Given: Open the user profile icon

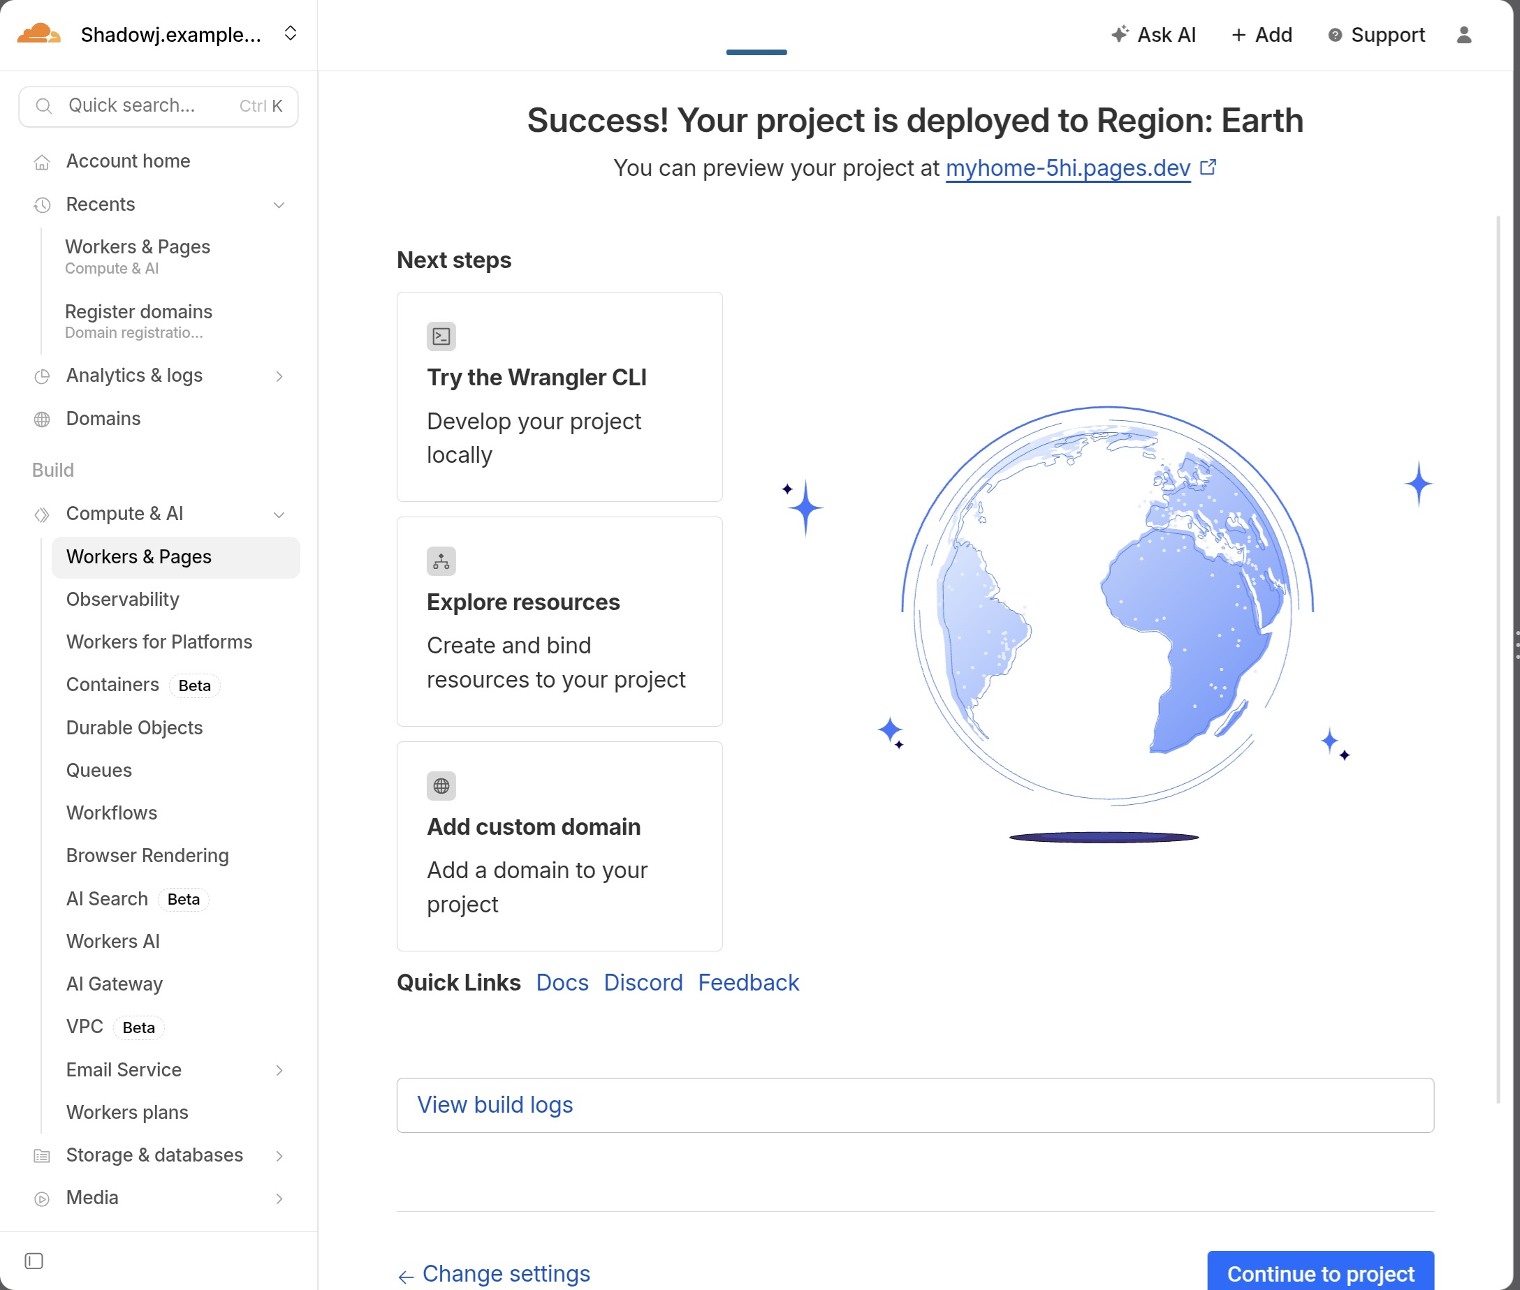Looking at the screenshot, I should [1463, 35].
